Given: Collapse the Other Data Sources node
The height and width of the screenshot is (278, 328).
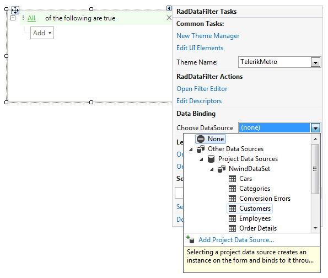Looking at the screenshot, I should (x=191, y=149).
